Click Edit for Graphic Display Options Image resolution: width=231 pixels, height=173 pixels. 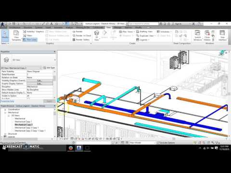click(x=39, y=84)
